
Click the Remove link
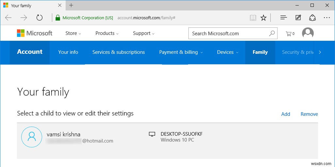point(309,114)
